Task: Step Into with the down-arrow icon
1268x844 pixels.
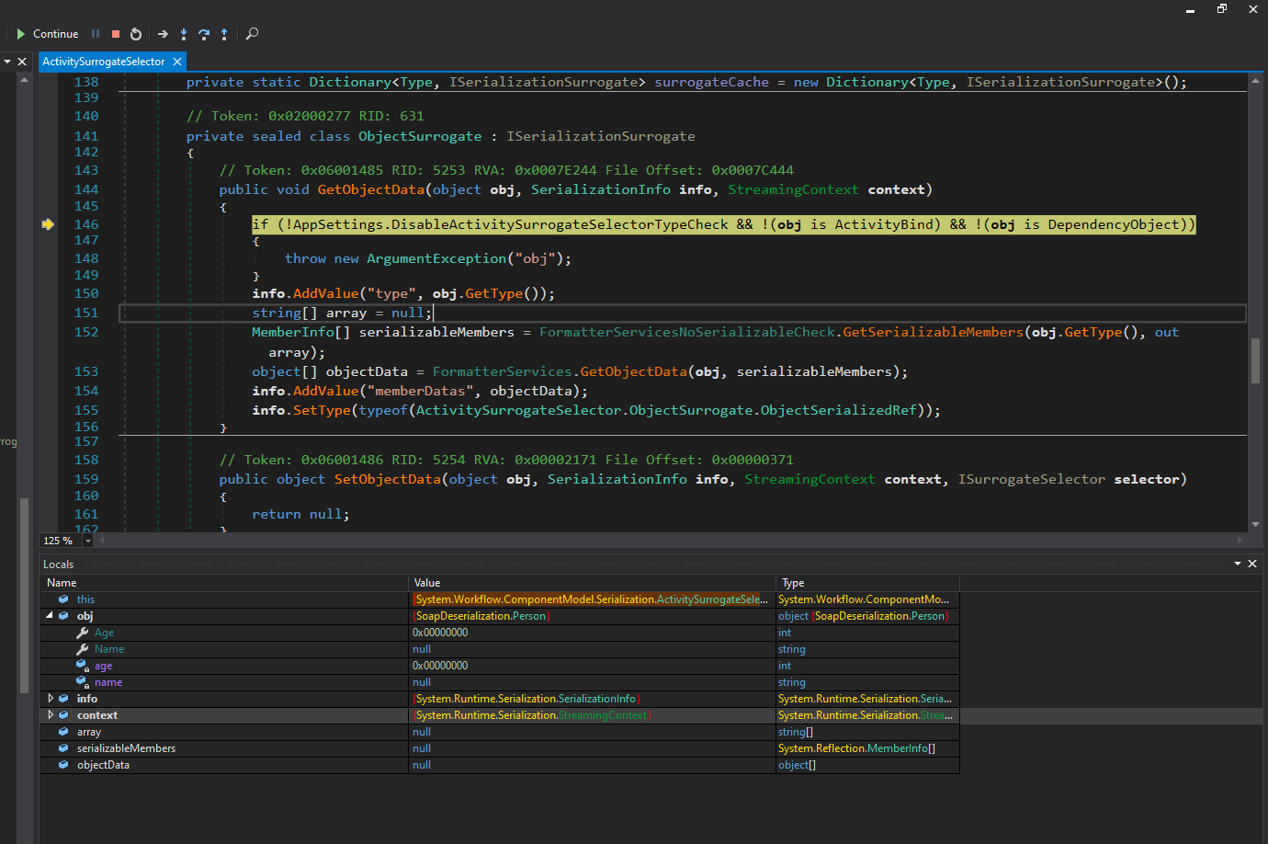Action: 184,34
